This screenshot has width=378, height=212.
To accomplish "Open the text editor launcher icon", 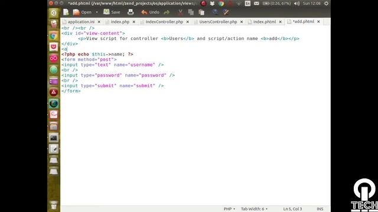I will pyautogui.click(x=54, y=149).
